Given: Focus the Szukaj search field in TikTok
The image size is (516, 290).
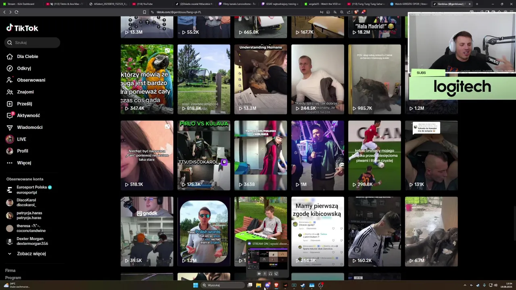Looking at the screenshot, I should [x=32, y=42].
